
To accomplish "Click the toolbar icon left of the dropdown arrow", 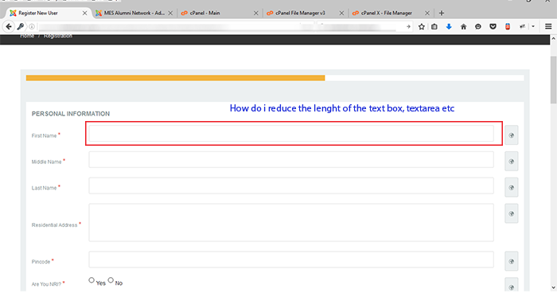I will (523, 26).
